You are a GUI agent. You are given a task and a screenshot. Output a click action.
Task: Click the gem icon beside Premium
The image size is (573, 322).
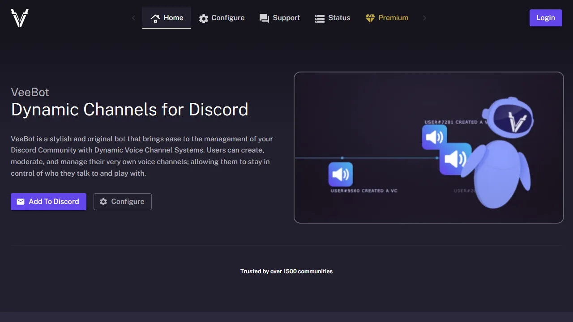pyautogui.click(x=370, y=18)
